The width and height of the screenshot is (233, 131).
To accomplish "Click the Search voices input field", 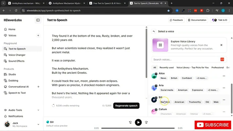I will pyautogui.click(x=186, y=60).
